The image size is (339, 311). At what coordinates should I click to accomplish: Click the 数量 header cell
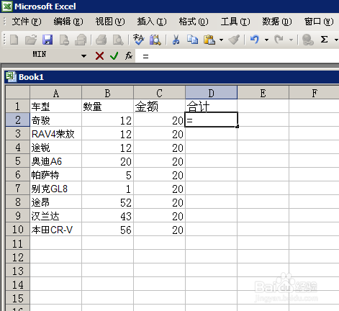point(107,106)
